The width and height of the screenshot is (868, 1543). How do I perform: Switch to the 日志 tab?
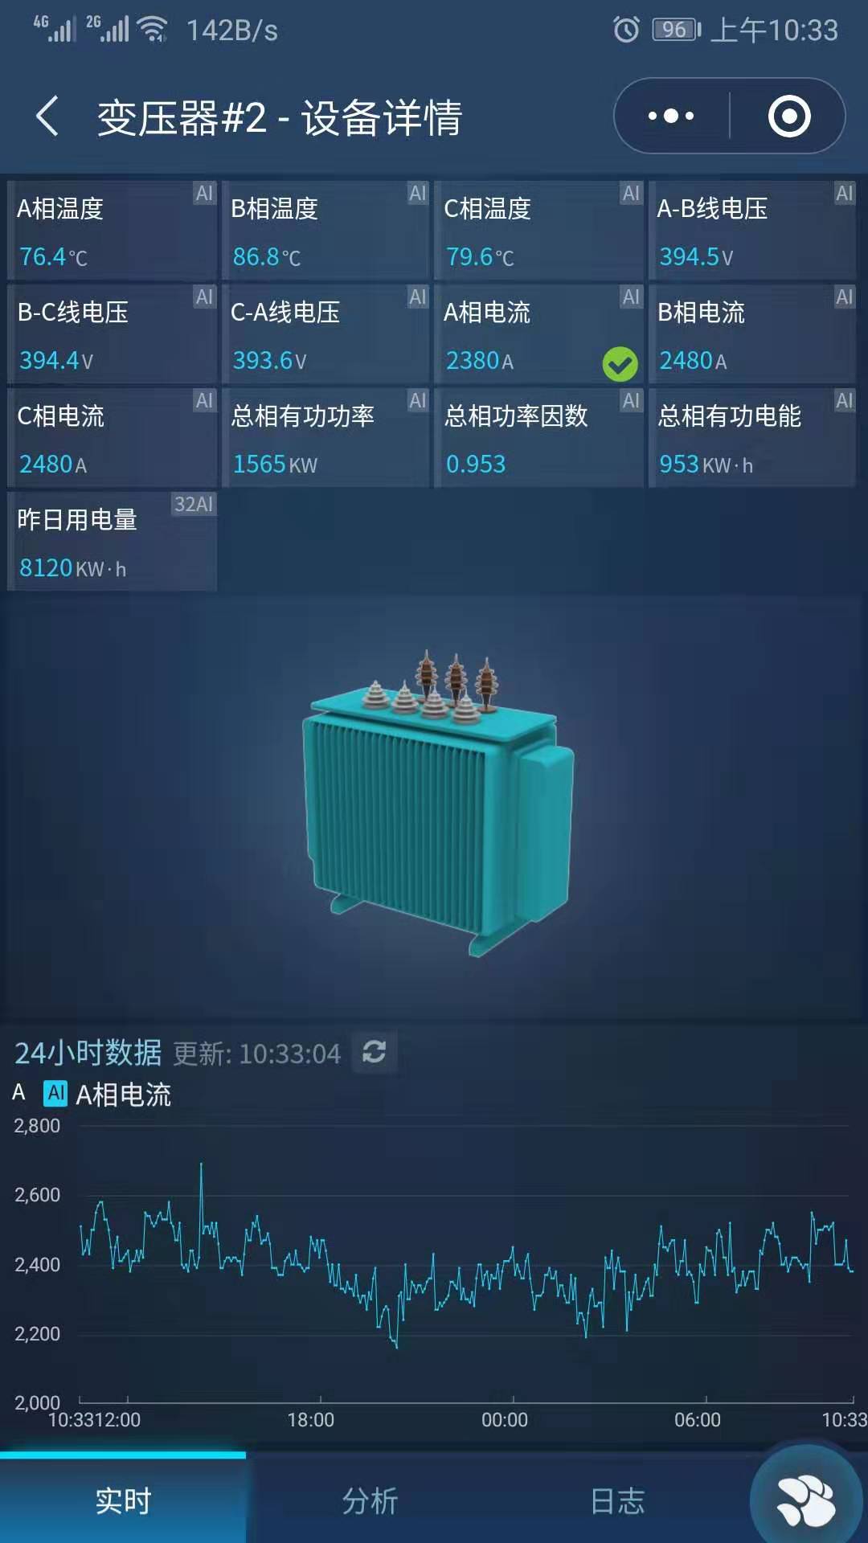(x=617, y=1500)
